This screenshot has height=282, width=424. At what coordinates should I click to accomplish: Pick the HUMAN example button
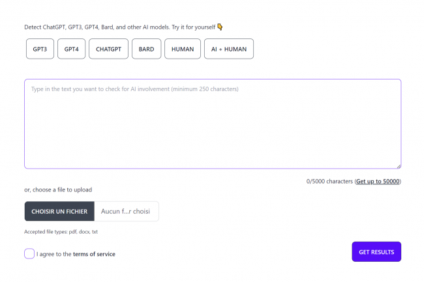183,49
